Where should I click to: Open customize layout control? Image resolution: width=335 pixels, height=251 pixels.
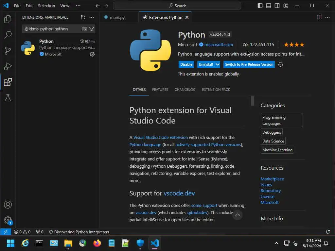286,6
